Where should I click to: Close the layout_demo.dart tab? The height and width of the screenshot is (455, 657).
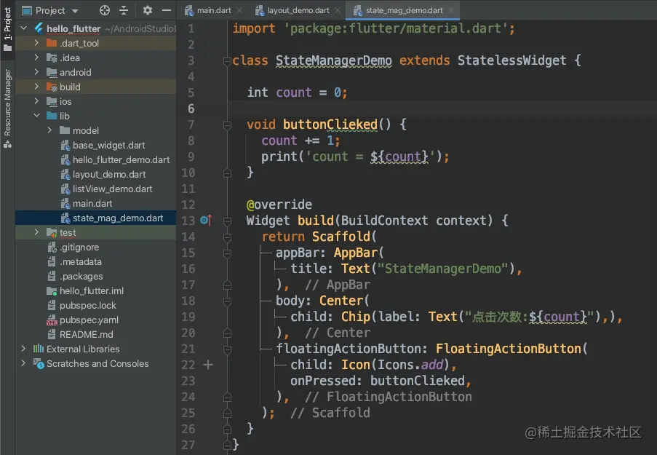click(338, 10)
